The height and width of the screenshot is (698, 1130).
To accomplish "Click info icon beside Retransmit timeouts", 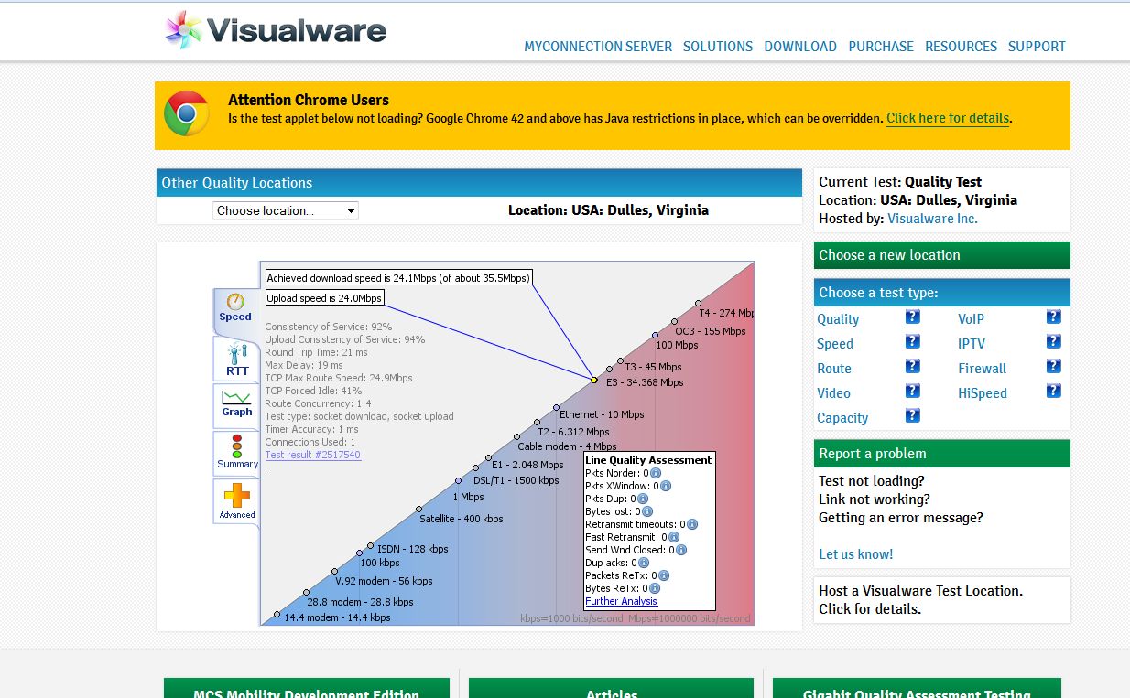I will tap(692, 524).
